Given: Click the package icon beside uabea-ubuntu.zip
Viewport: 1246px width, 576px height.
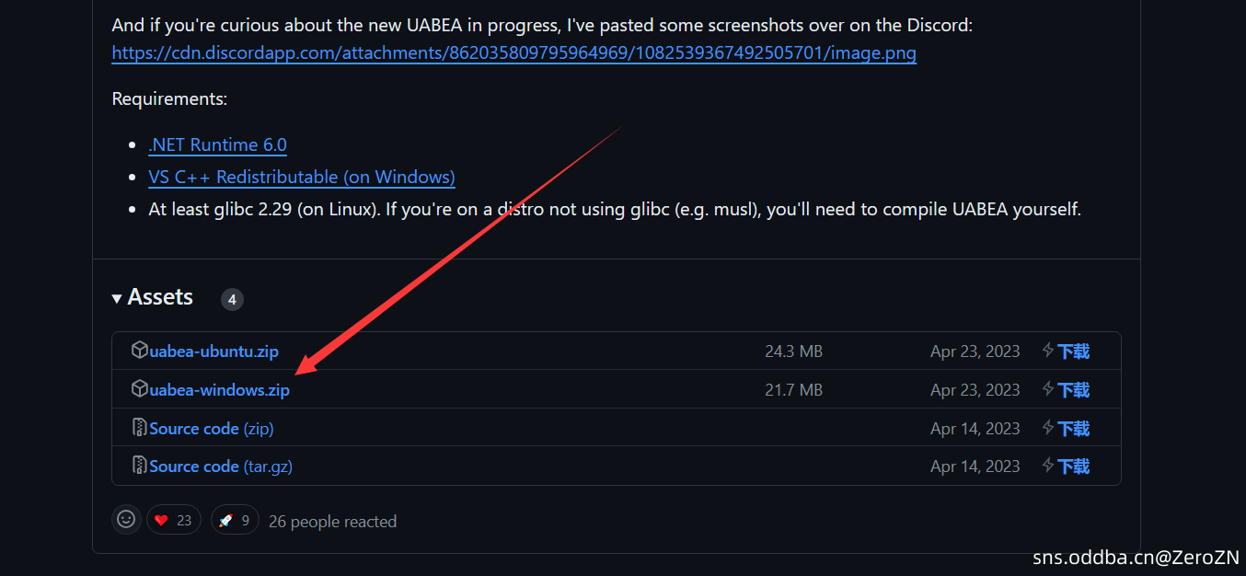Looking at the screenshot, I should [x=140, y=351].
